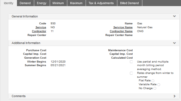
Task: Click the Code value 930
Action: tap(53, 24)
